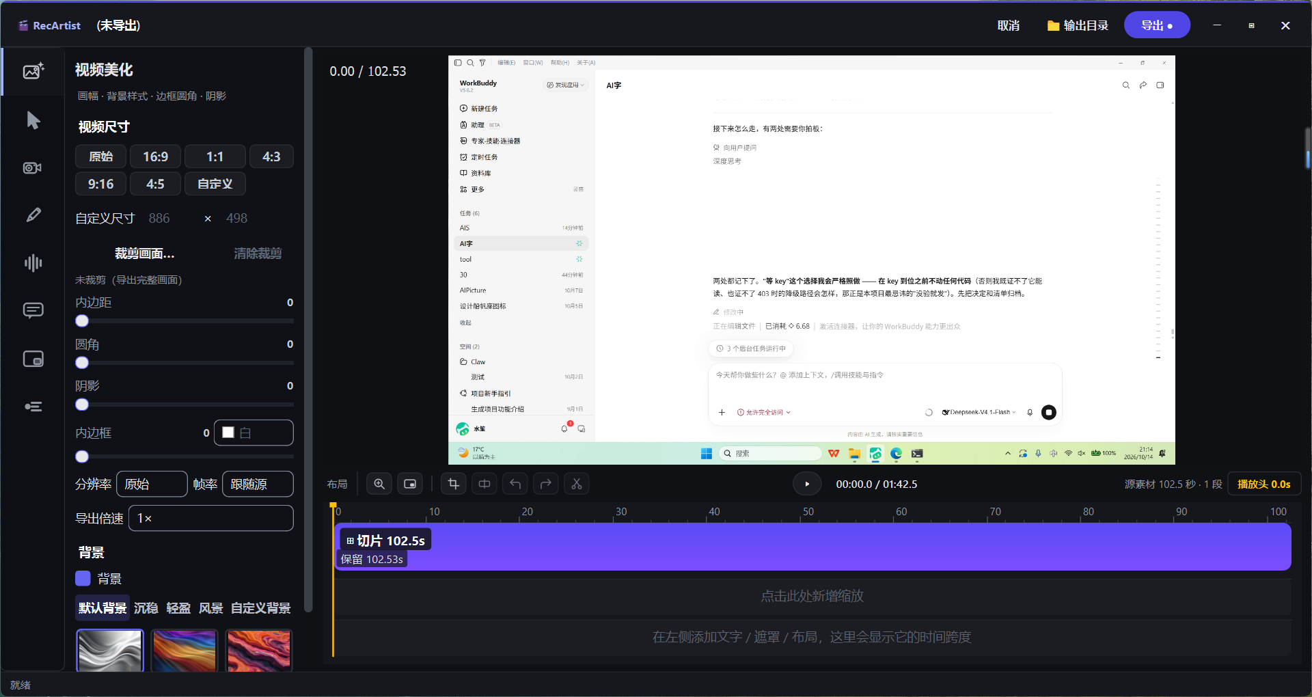Open the 输出目录 folder
Image resolution: width=1312 pixels, height=697 pixels.
click(x=1078, y=25)
